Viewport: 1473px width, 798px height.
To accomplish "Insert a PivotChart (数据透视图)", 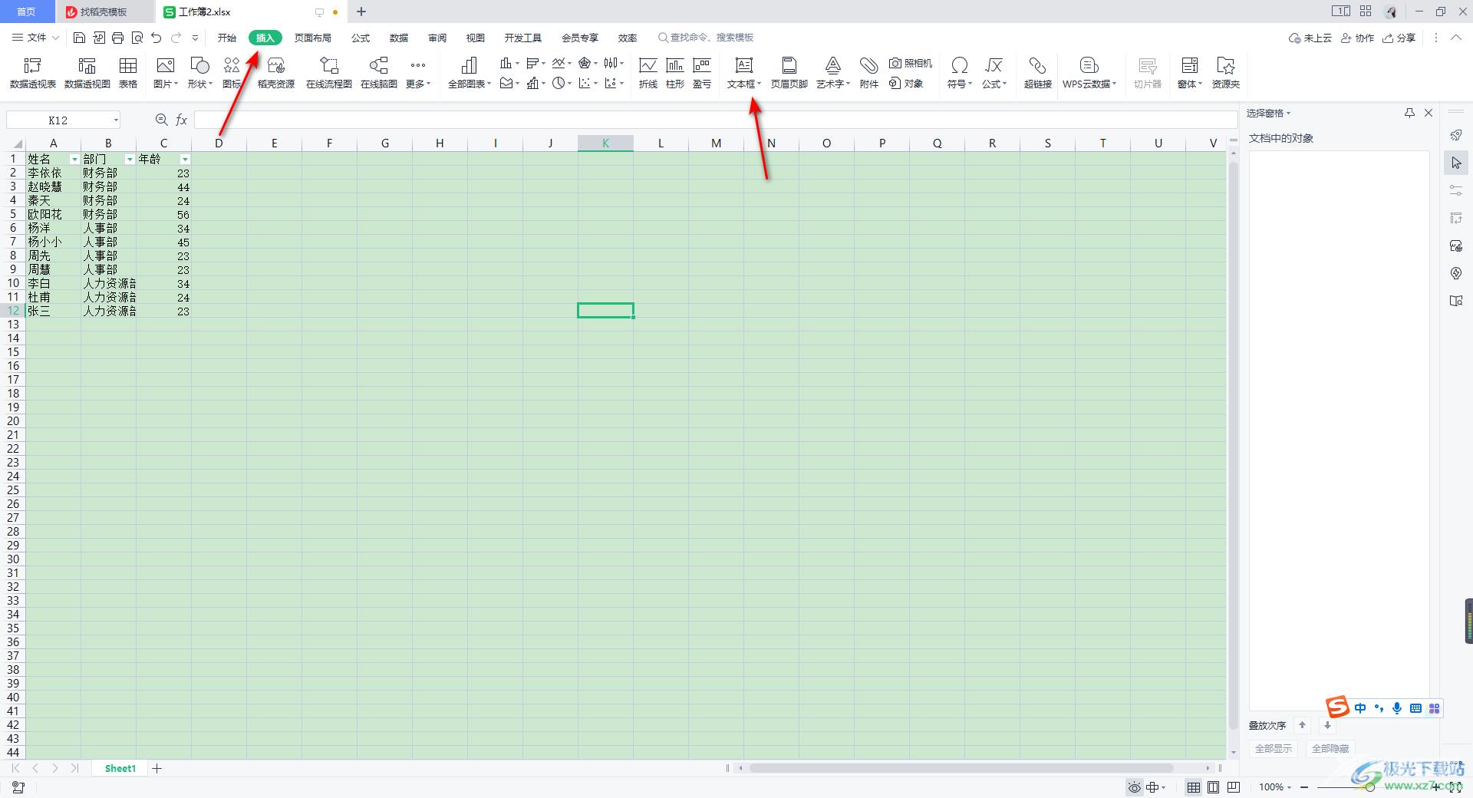I will (x=87, y=73).
